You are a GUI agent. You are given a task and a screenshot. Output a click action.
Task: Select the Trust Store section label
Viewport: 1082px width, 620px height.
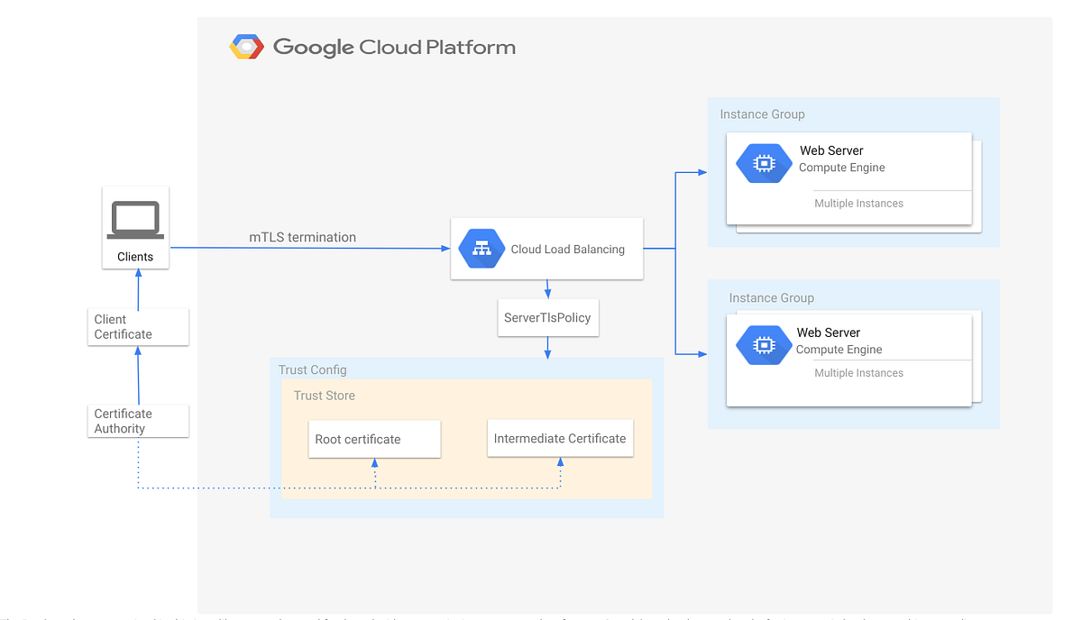(325, 395)
